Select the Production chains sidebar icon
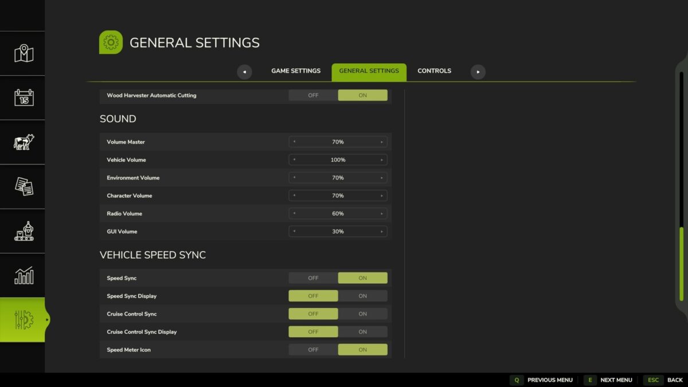This screenshot has height=387, width=688. pos(22,231)
